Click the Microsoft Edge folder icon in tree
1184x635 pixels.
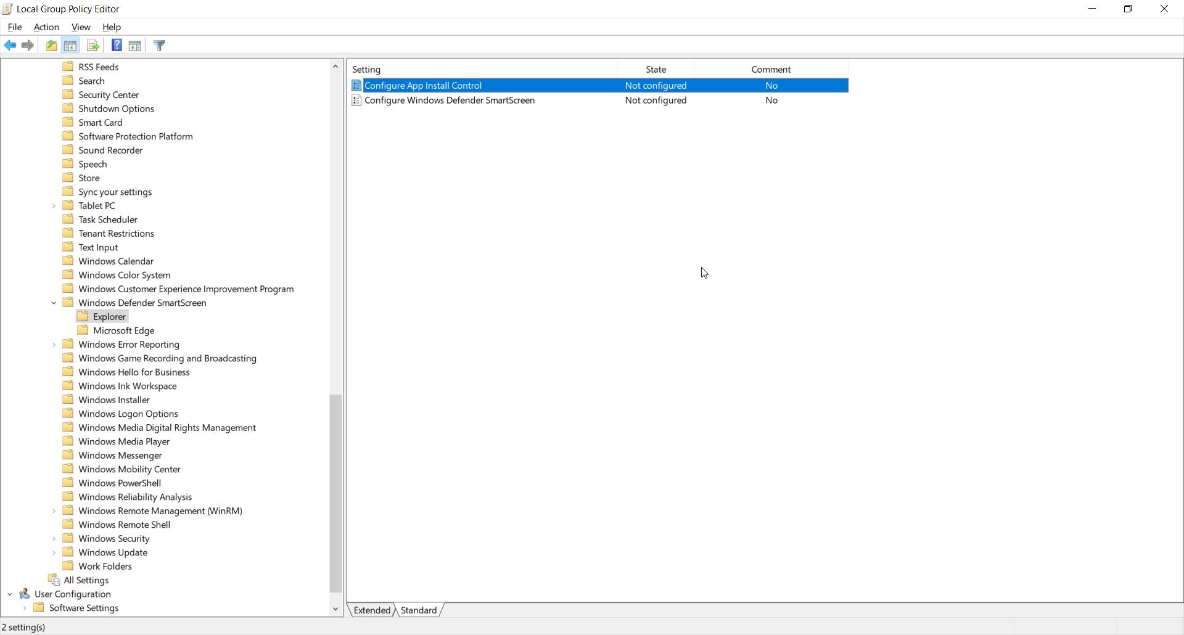(x=83, y=330)
